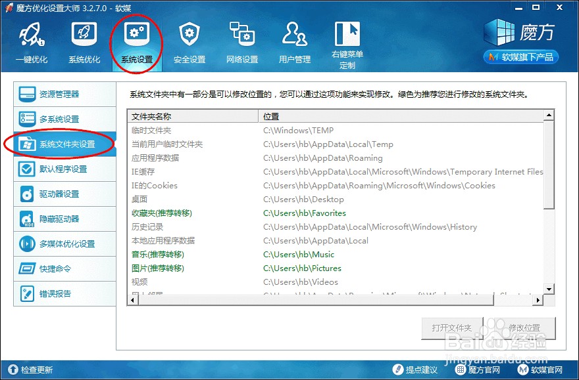
Task: Click the 魔方 cube logo
Action: click(x=499, y=32)
